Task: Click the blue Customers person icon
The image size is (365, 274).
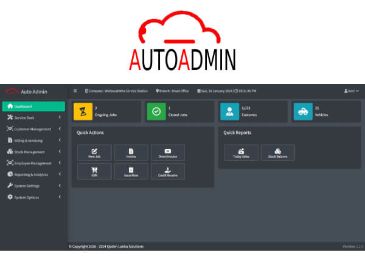Action: pos(230,111)
